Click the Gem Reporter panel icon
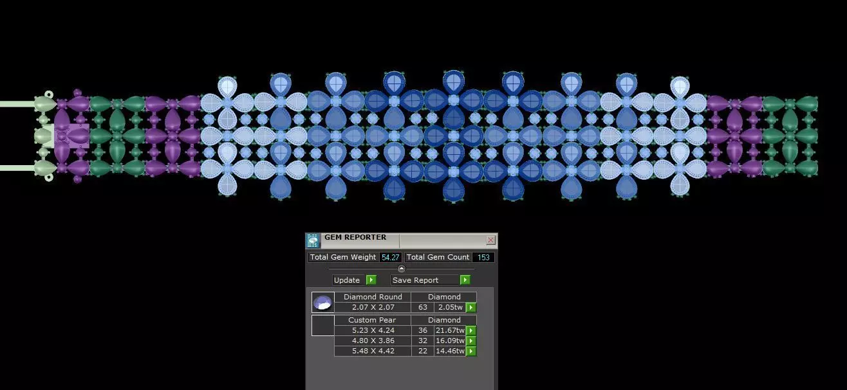Screen dimensions: 847x390 click(x=313, y=241)
